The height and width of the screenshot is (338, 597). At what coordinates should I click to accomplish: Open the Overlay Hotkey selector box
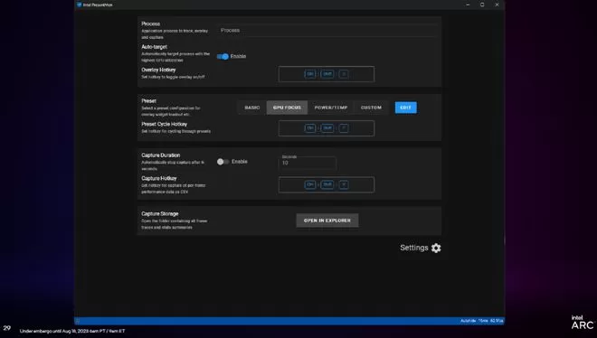tap(327, 74)
